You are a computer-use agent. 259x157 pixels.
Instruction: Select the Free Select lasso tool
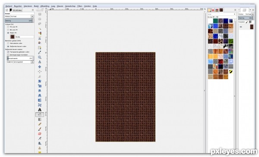click(40, 24)
